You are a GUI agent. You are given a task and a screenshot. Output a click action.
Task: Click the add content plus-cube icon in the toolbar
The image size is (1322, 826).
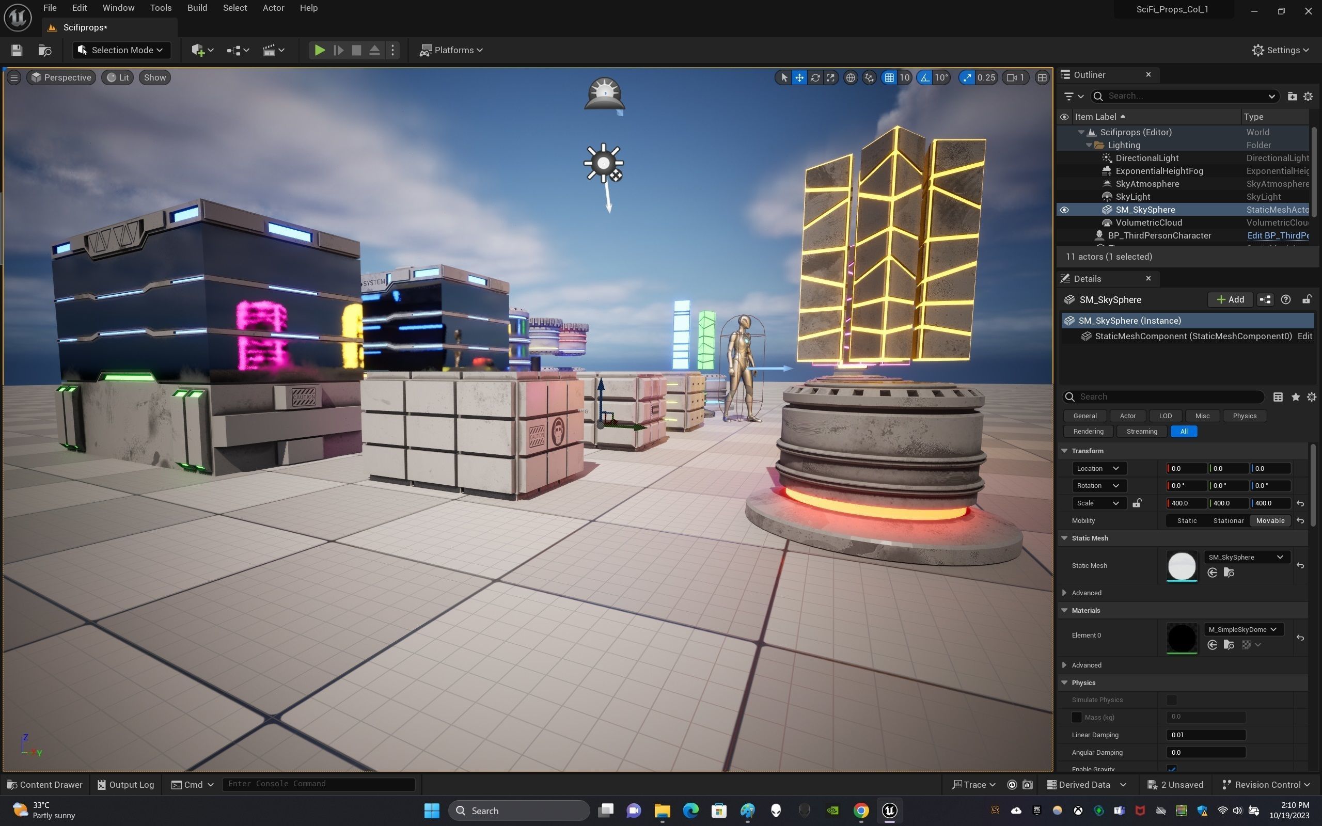198,50
